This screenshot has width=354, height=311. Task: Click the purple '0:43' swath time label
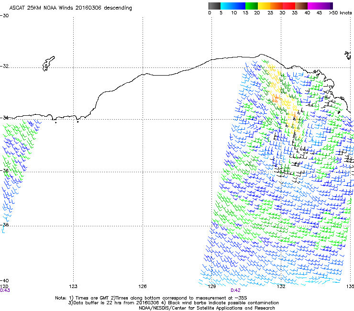5,290
